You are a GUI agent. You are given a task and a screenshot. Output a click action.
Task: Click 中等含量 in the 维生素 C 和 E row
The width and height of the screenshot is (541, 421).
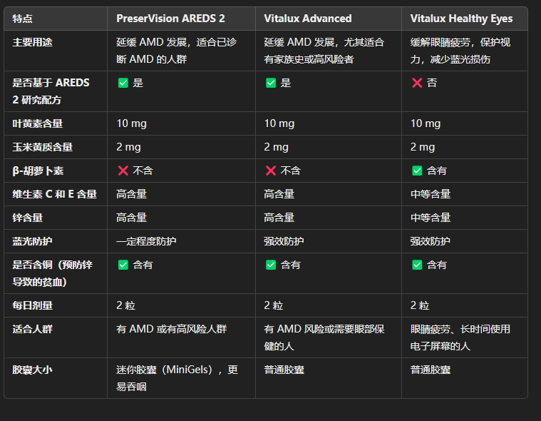pos(431,194)
